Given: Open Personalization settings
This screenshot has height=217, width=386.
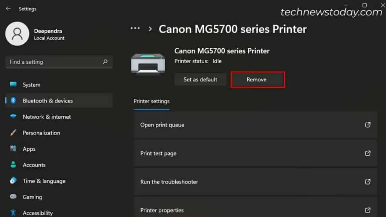Looking at the screenshot, I should [x=41, y=133].
